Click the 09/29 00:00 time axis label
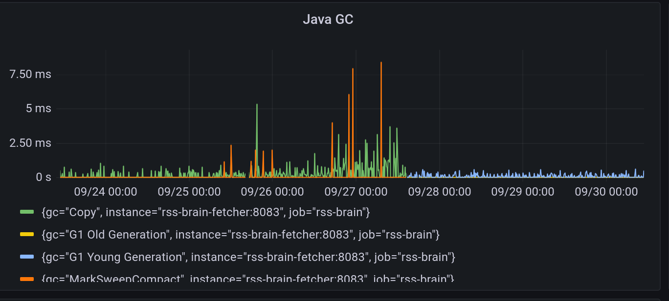Viewport: 669px width, 301px height. (523, 192)
